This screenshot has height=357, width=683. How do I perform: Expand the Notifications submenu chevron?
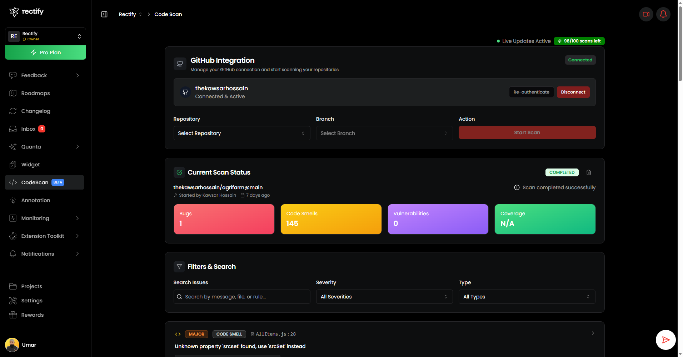pos(78,254)
